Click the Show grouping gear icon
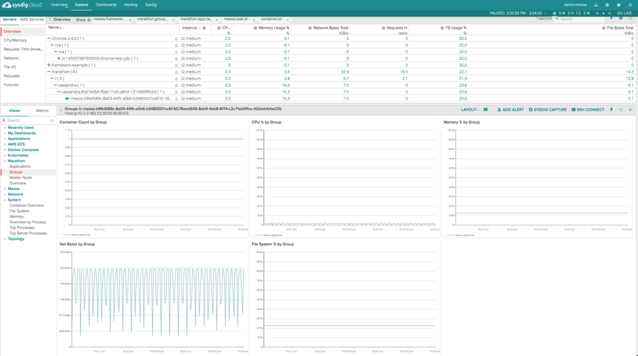The image size is (638, 356). coord(89,20)
